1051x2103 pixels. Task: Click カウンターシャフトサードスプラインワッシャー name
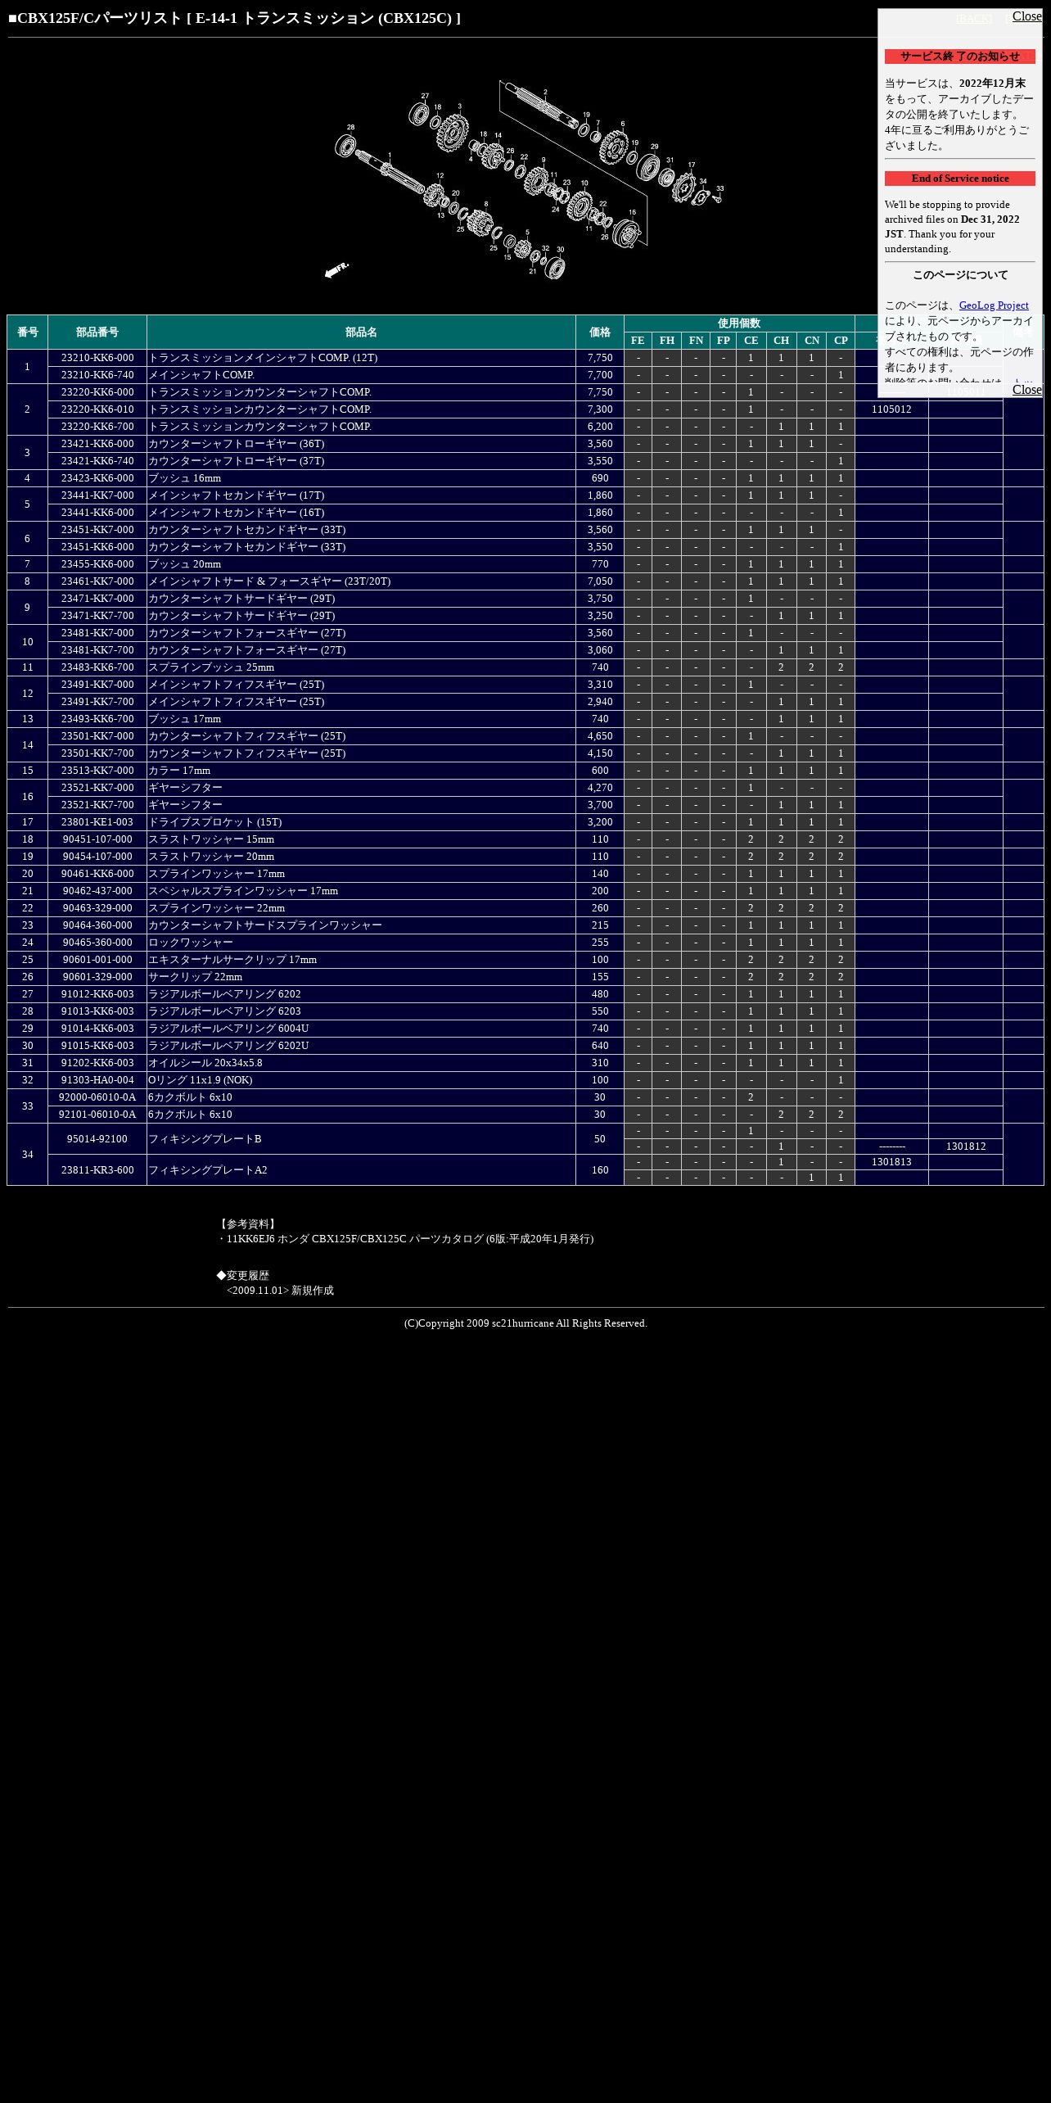click(x=265, y=925)
